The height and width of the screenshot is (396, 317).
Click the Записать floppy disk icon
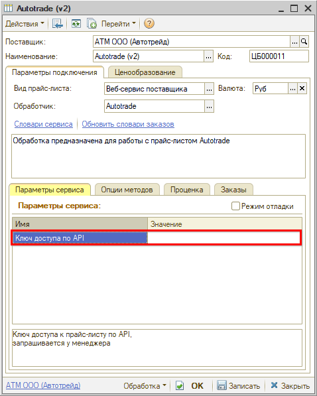click(x=222, y=385)
